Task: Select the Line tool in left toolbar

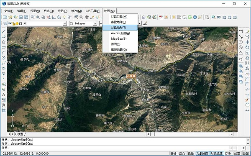Action: [x=3, y=31]
